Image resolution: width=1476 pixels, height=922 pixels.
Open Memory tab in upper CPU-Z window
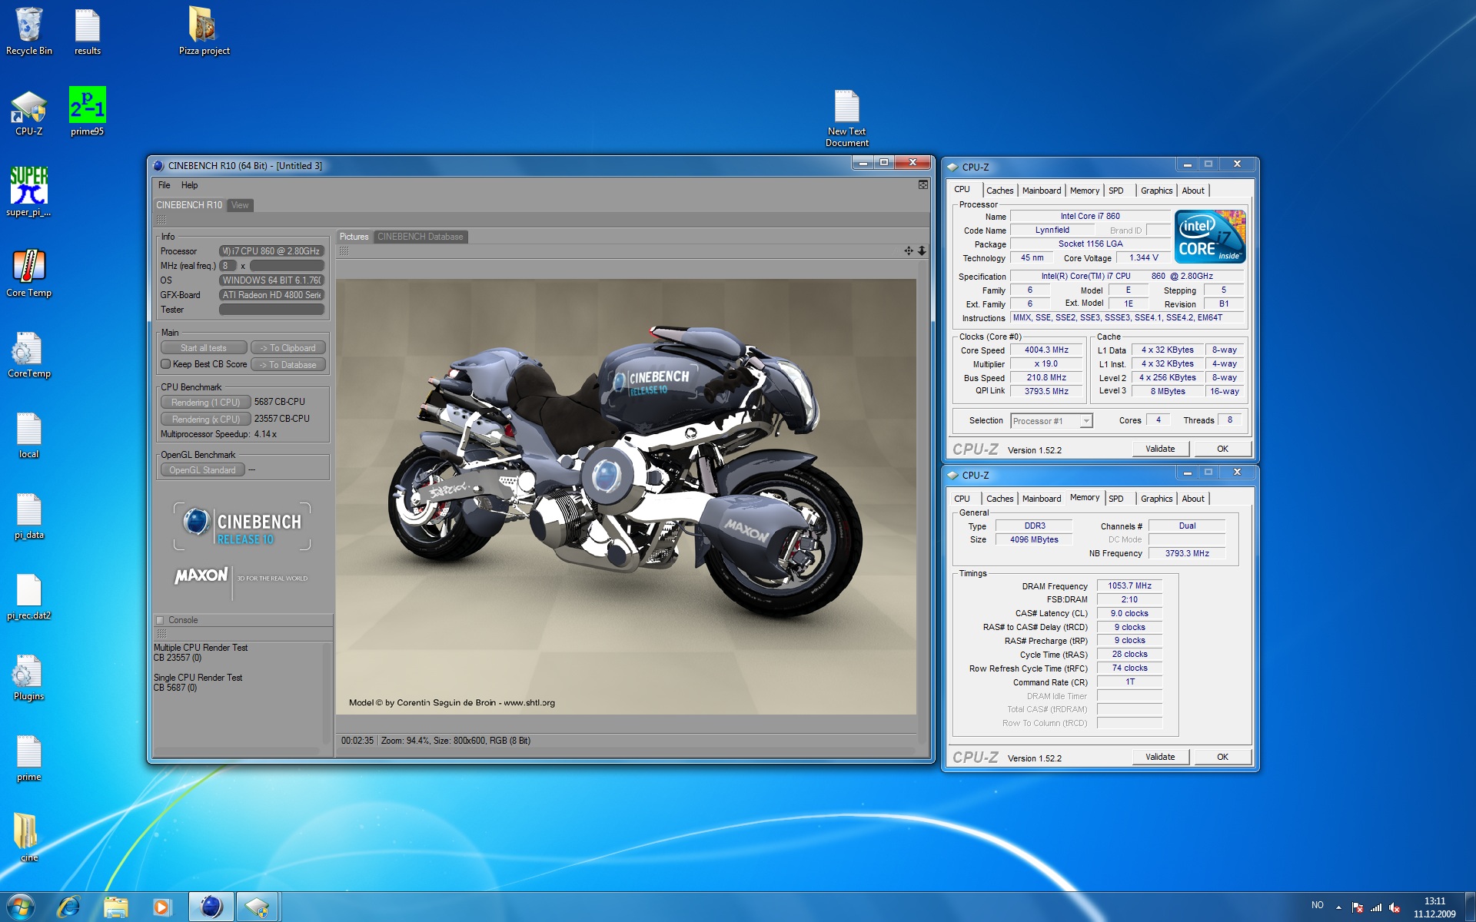click(x=1084, y=191)
